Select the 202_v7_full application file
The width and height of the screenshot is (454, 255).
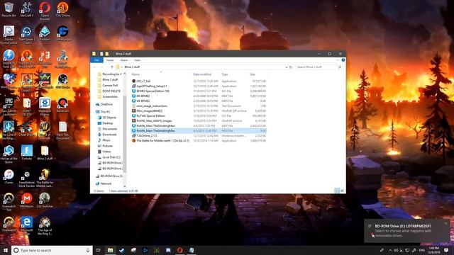click(199, 81)
